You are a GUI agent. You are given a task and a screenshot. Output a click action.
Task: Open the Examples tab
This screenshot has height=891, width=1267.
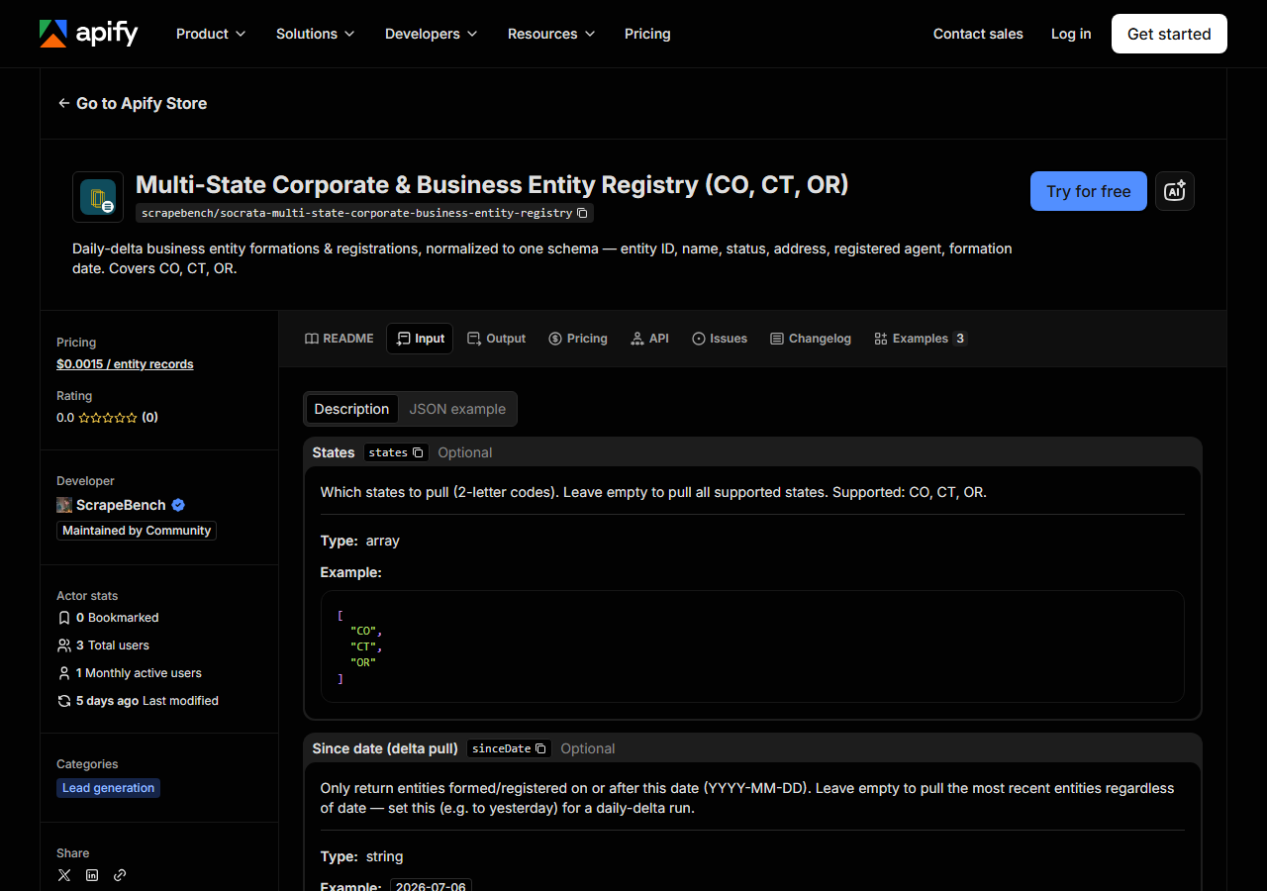click(x=921, y=339)
